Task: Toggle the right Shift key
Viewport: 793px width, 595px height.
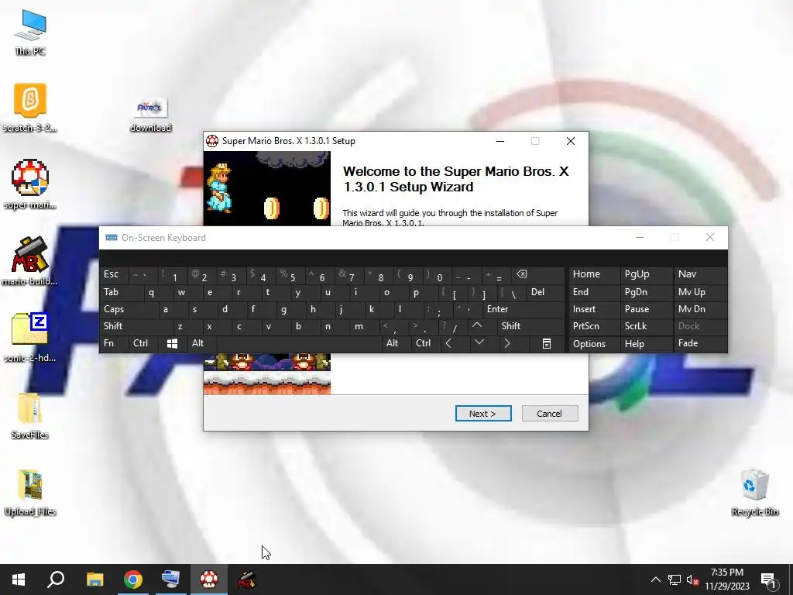Action: [x=531, y=326]
